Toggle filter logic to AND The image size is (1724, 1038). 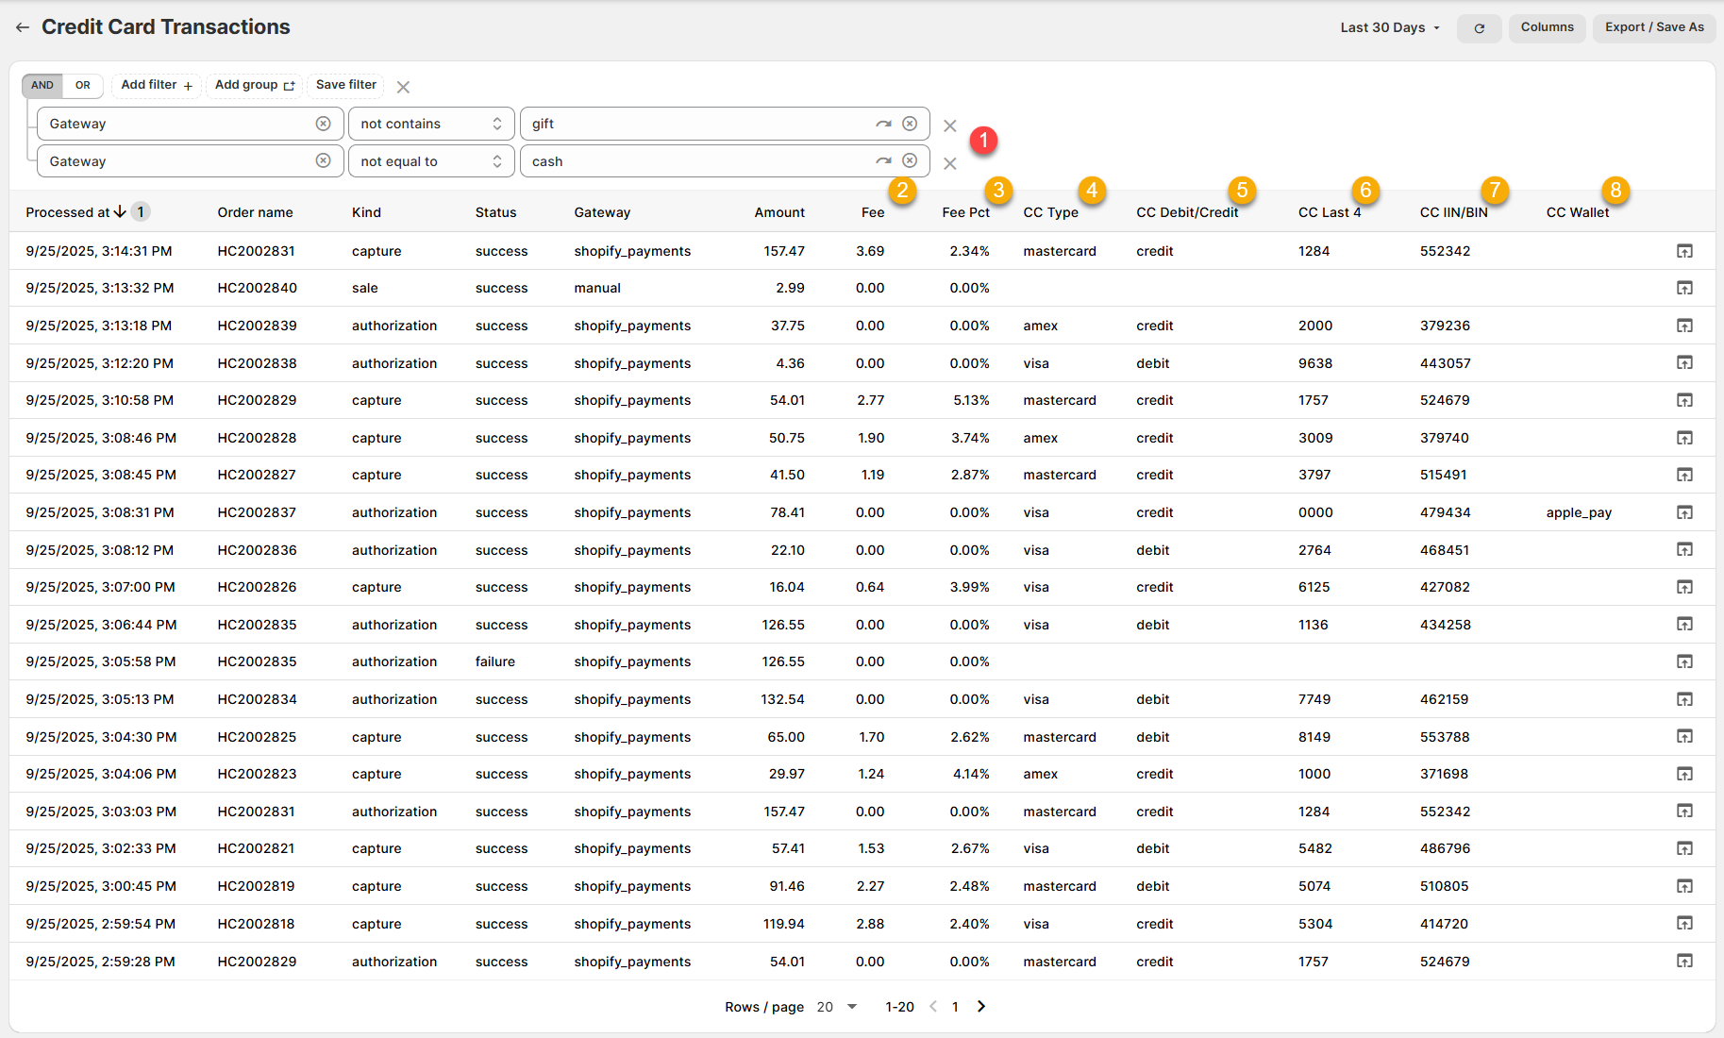pos(42,85)
